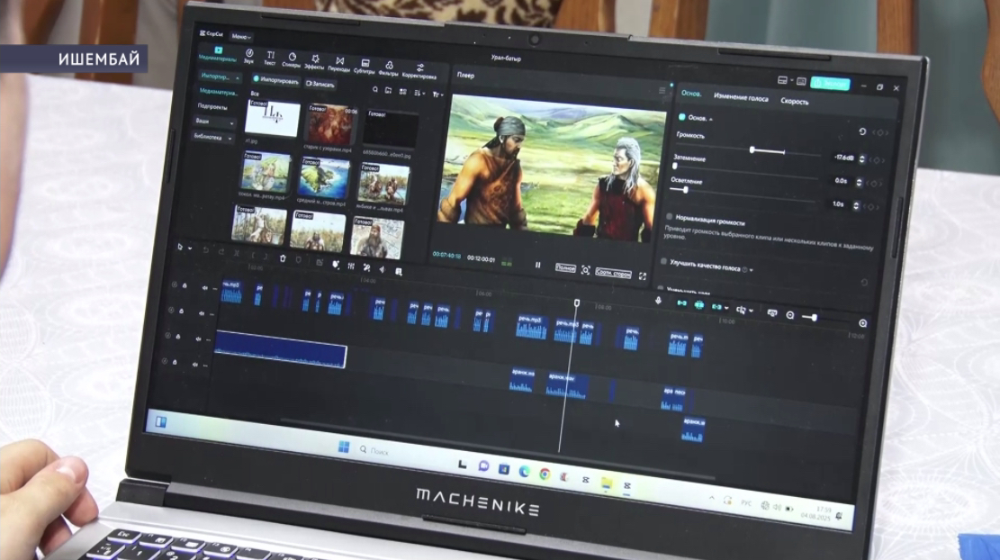Toggle full screen preview icon in player
The image size is (1000, 560).
643,276
